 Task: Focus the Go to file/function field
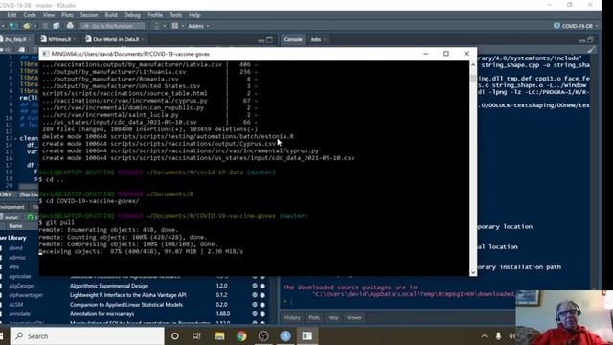(x=112, y=26)
